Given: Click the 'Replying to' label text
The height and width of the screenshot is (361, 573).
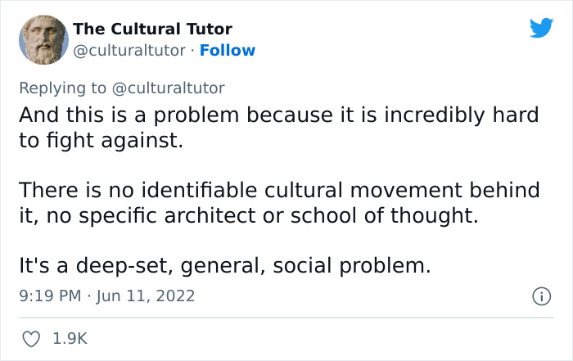Looking at the screenshot, I should 62,87.
